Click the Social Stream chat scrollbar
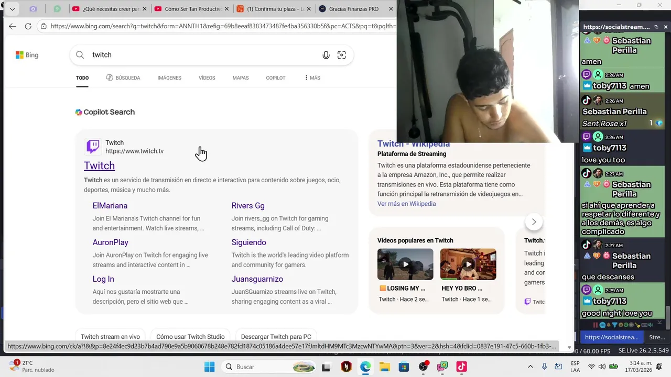 [x=668, y=317]
